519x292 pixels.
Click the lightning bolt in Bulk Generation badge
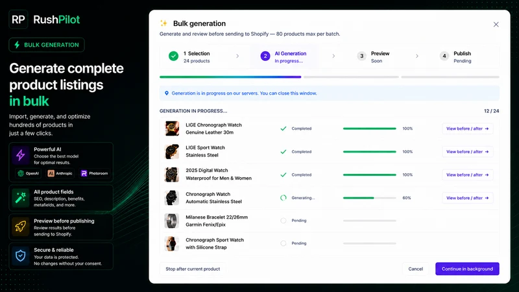[17, 45]
